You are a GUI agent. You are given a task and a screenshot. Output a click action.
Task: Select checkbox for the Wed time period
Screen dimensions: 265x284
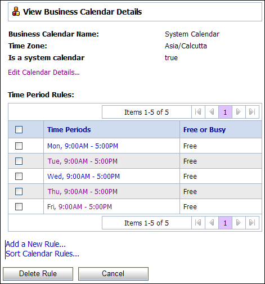click(19, 176)
